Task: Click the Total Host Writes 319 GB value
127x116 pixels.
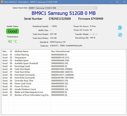Action: tap(53, 38)
